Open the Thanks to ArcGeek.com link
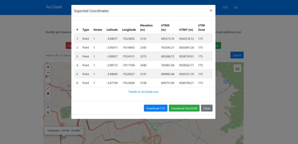Image resolution: width=298 pixels, height=144 pixels. (x=143, y=92)
